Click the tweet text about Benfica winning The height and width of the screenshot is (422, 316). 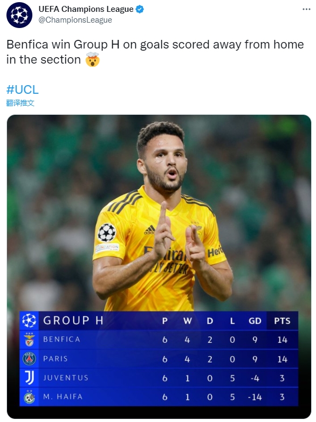(x=155, y=52)
